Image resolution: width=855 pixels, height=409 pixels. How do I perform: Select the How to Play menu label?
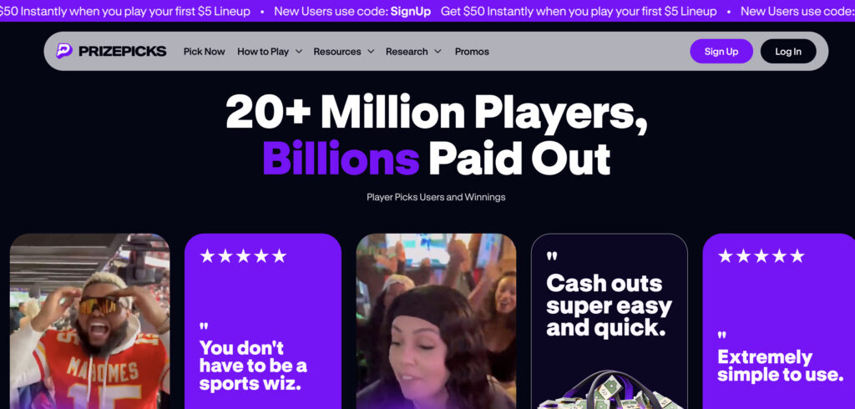click(x=263, y=51)
